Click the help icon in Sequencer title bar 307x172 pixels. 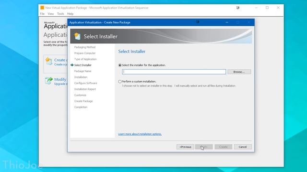pos(238,8)
